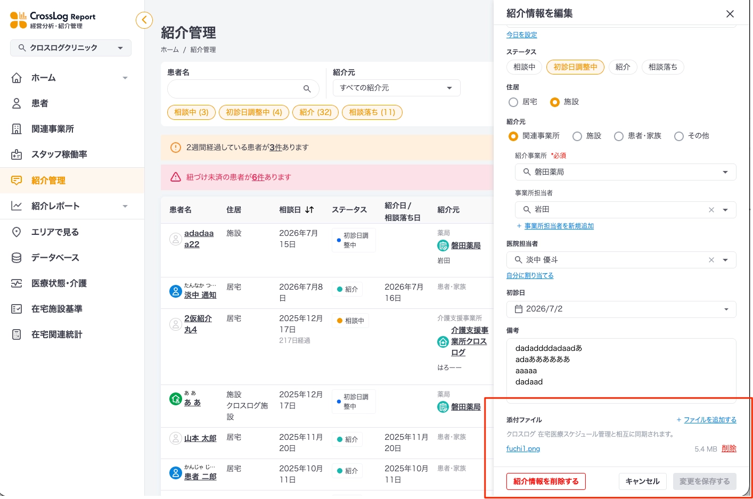
Task: Filter list by 紹介 (32) chip
Action: point(315,112)
